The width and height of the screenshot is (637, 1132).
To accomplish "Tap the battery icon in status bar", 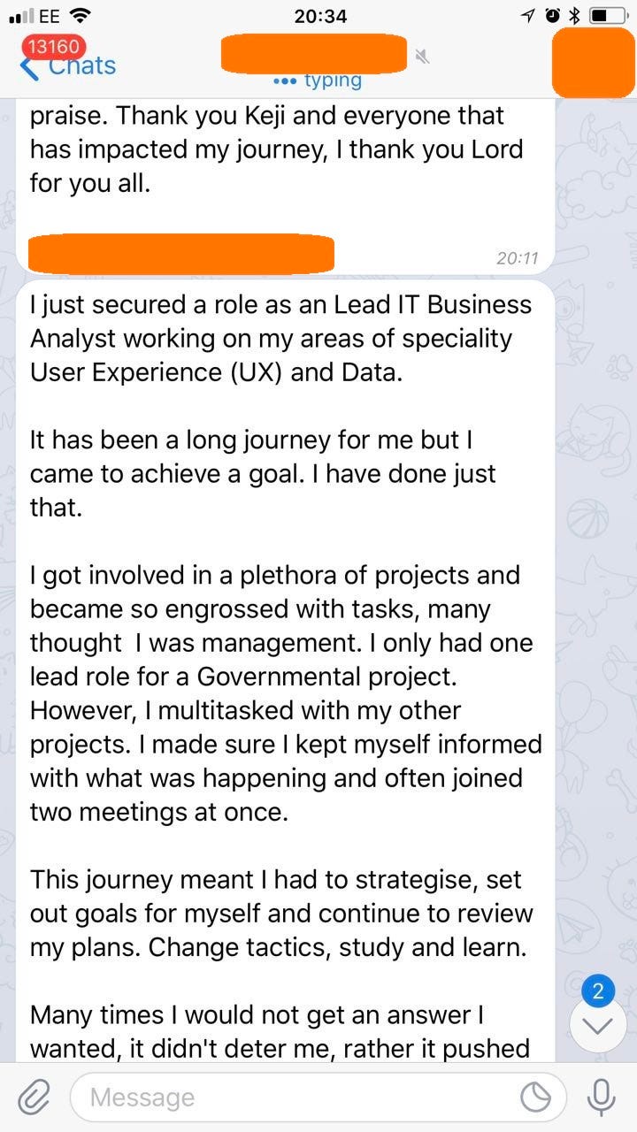I will click(x=609, y=16).
